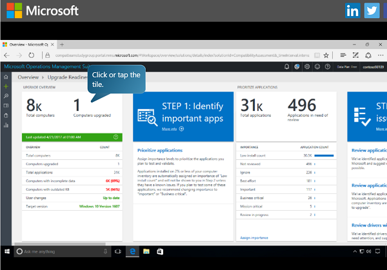Screen dimensions: 387x270
Task: Open the LinkedIn share icon
Action: 352,10
